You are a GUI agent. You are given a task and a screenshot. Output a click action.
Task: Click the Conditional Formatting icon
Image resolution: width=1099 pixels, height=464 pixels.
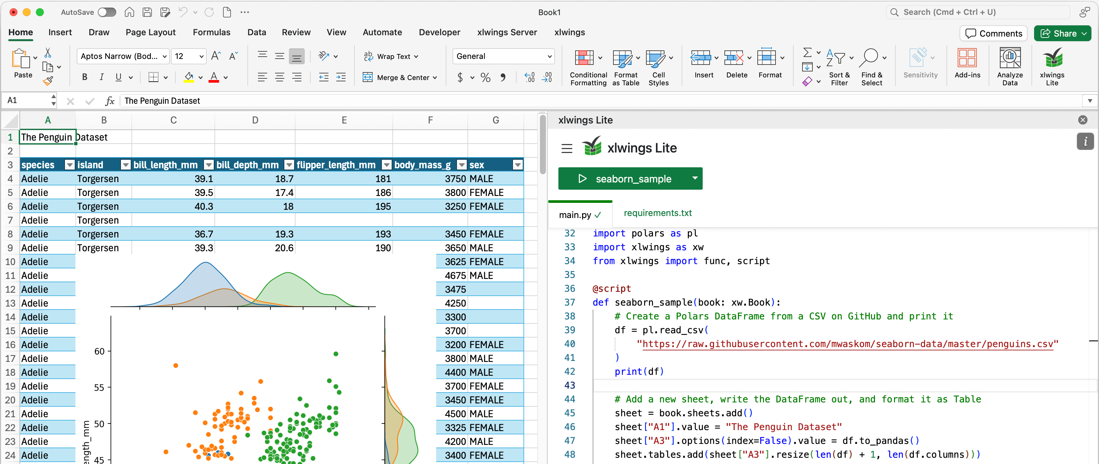[584, 58]
